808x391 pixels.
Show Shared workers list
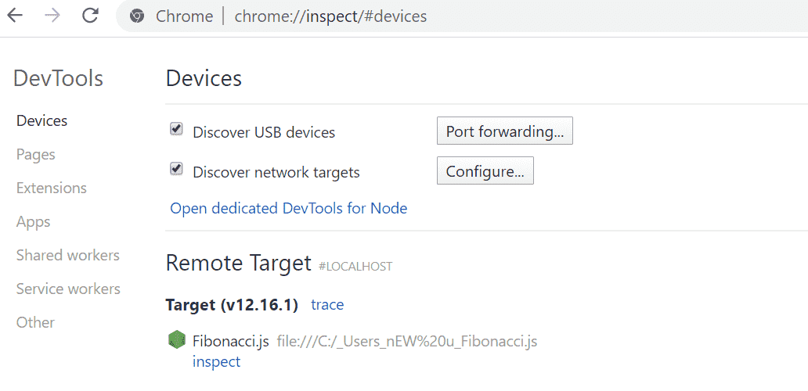coord(67,255)
